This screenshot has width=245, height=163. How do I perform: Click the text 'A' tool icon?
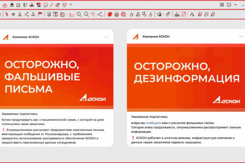point(192,14)
